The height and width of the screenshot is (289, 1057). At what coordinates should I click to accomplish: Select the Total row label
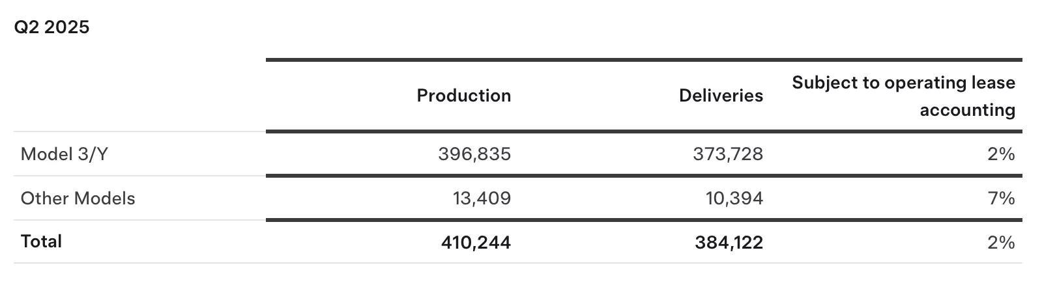click(x=41, y=241)
